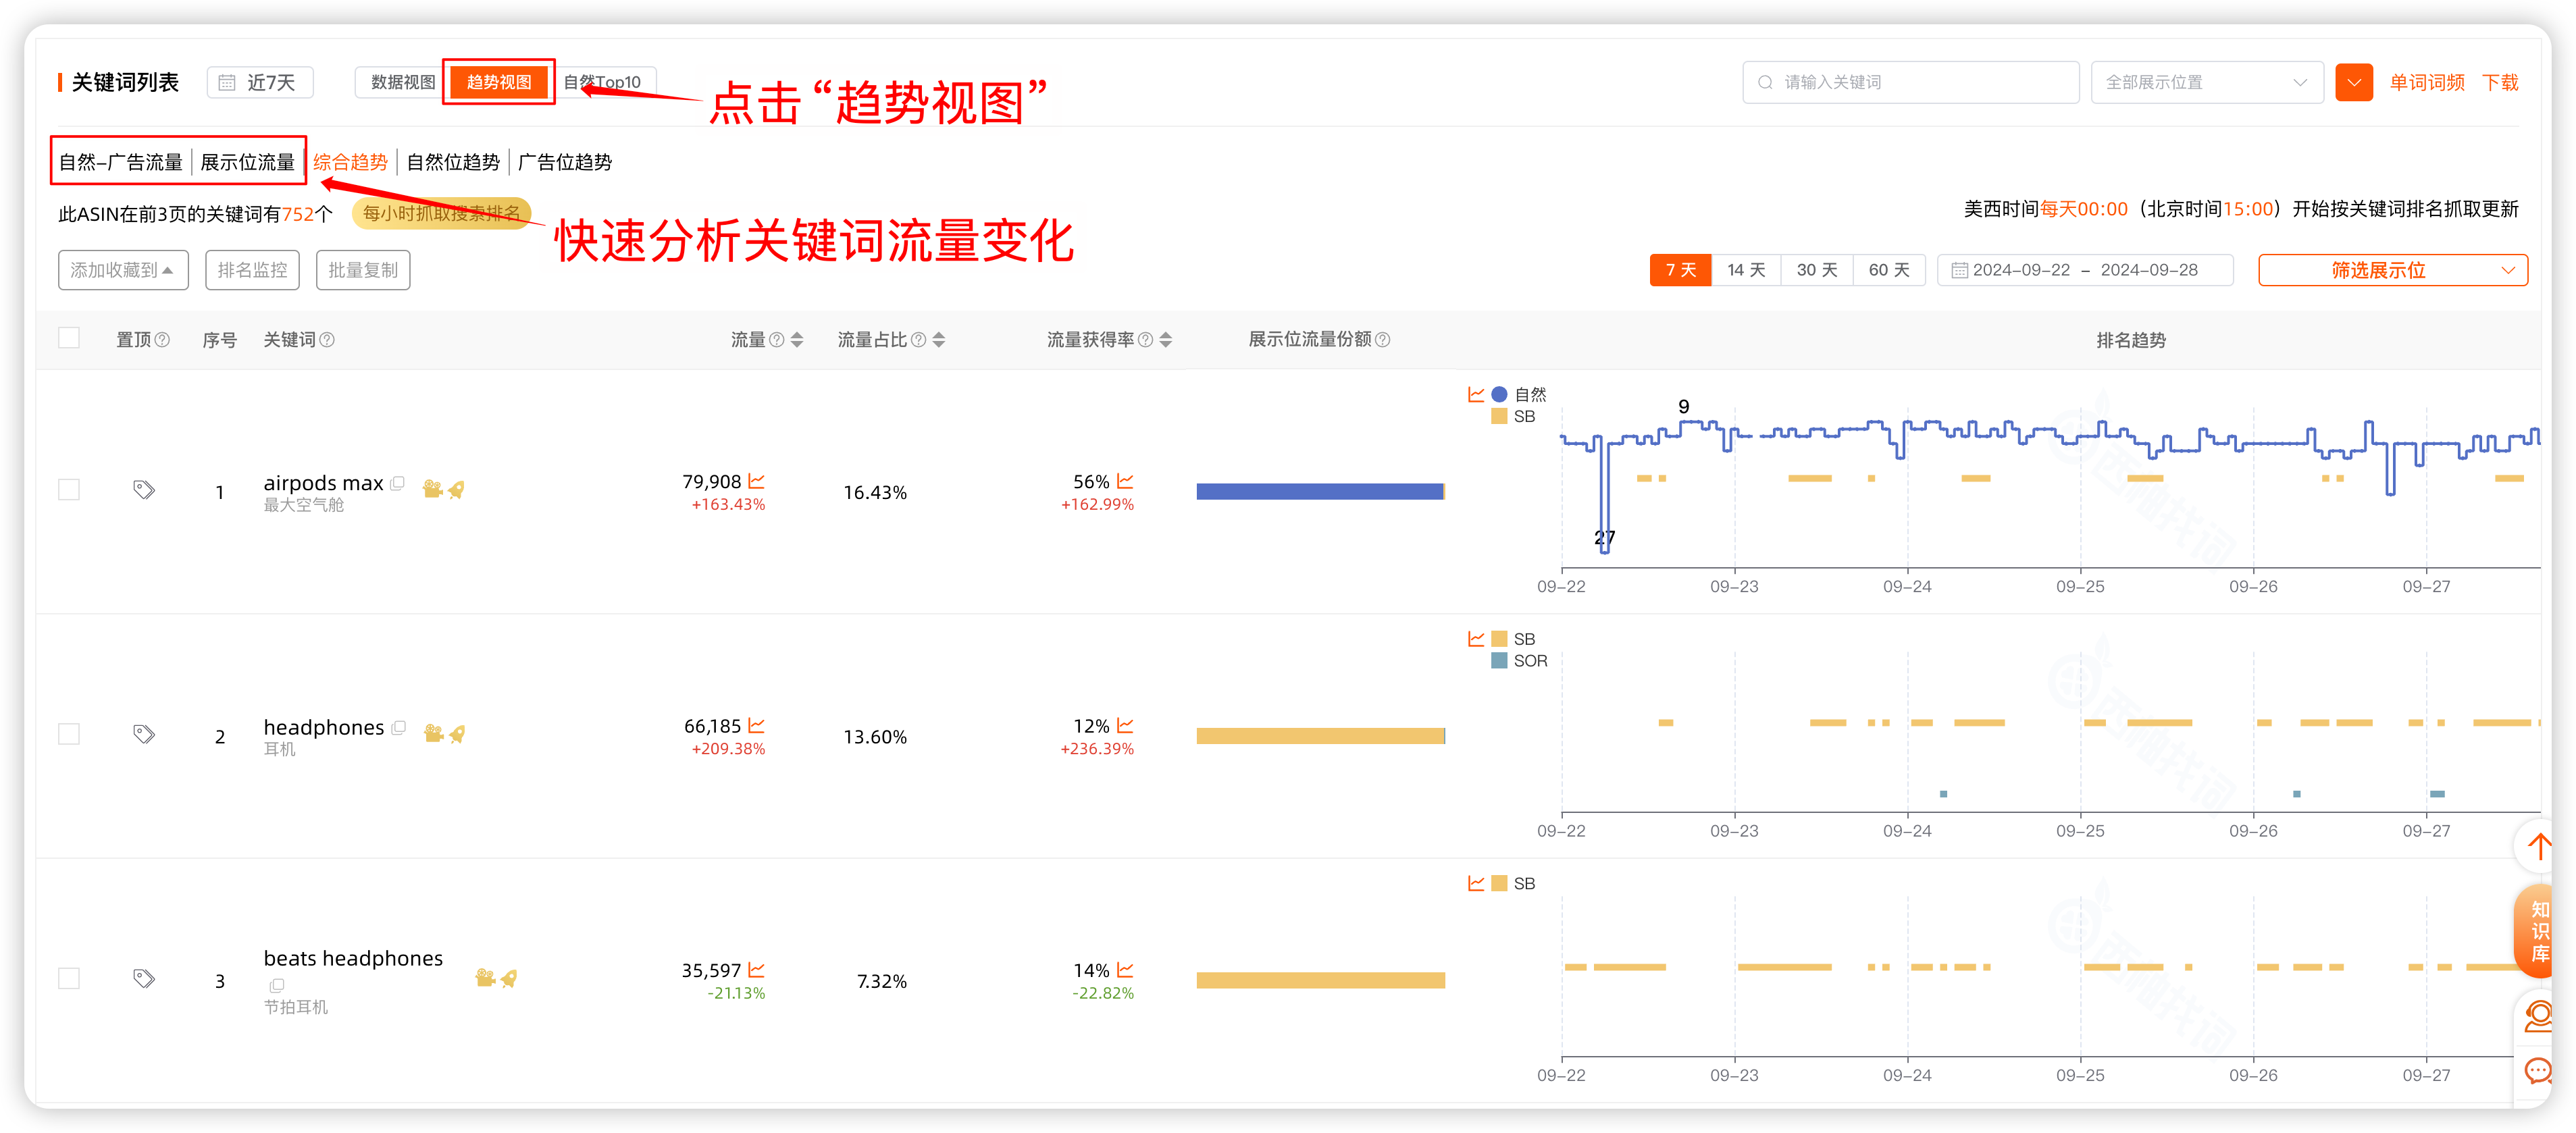Screen dimensions: 2576x1133
Task: Expand the orange search options arrow button
Action: 2354,82
